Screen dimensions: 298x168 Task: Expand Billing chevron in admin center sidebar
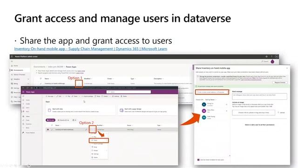click(x=28, y=84)
